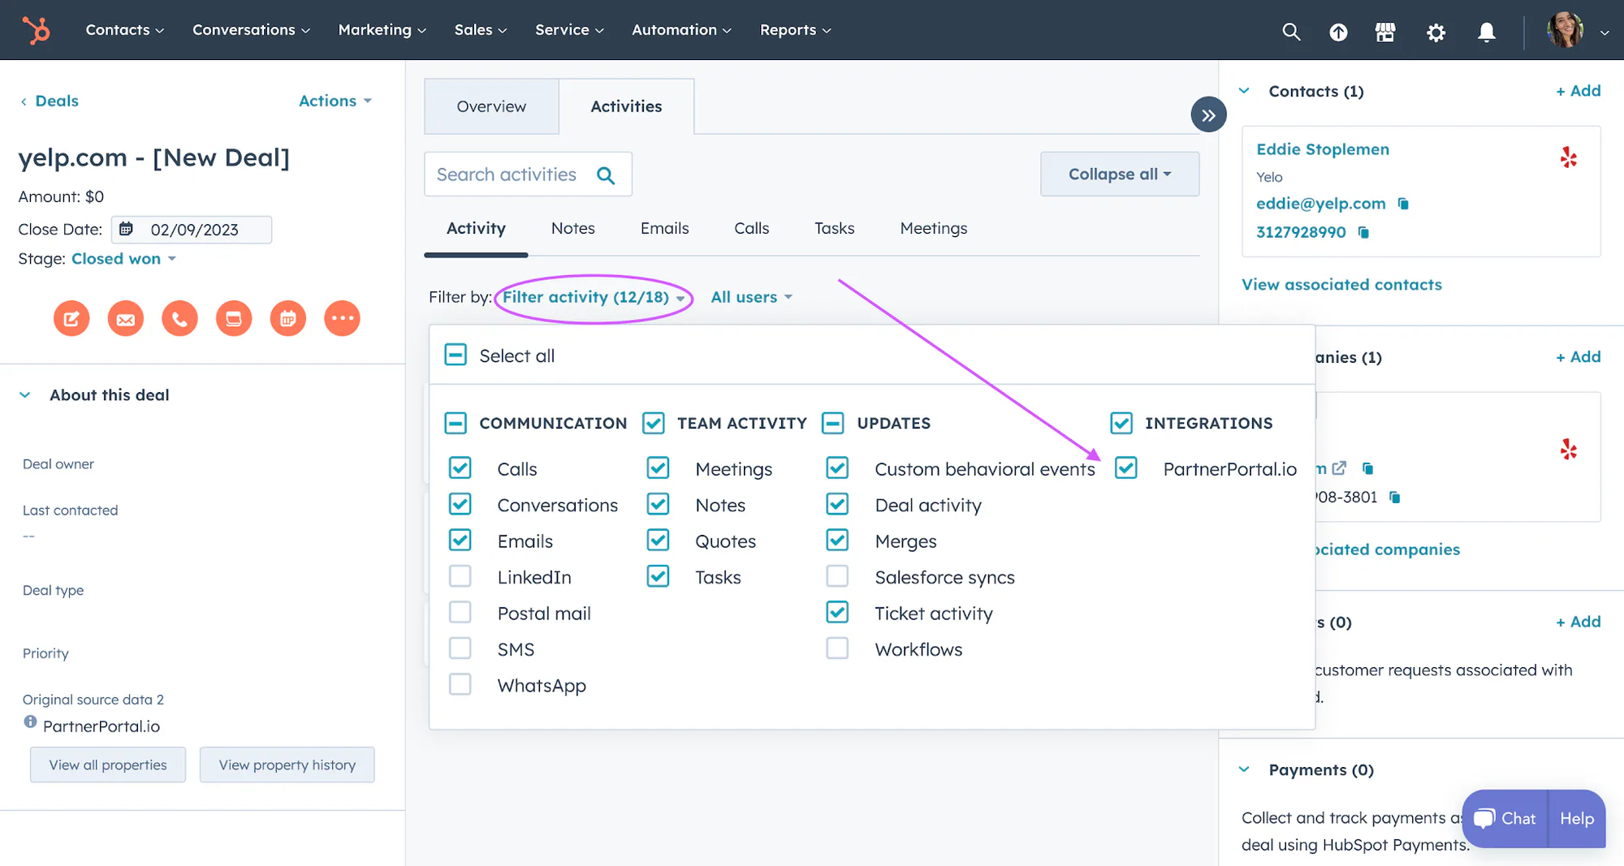
Task: Copy the eddie@yelp.com email address
Action: coord(1403,204)
